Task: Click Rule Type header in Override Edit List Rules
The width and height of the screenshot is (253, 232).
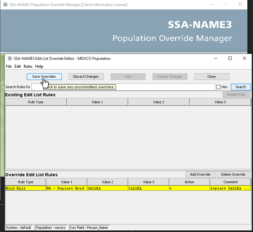Action: [x=26, y=182]
